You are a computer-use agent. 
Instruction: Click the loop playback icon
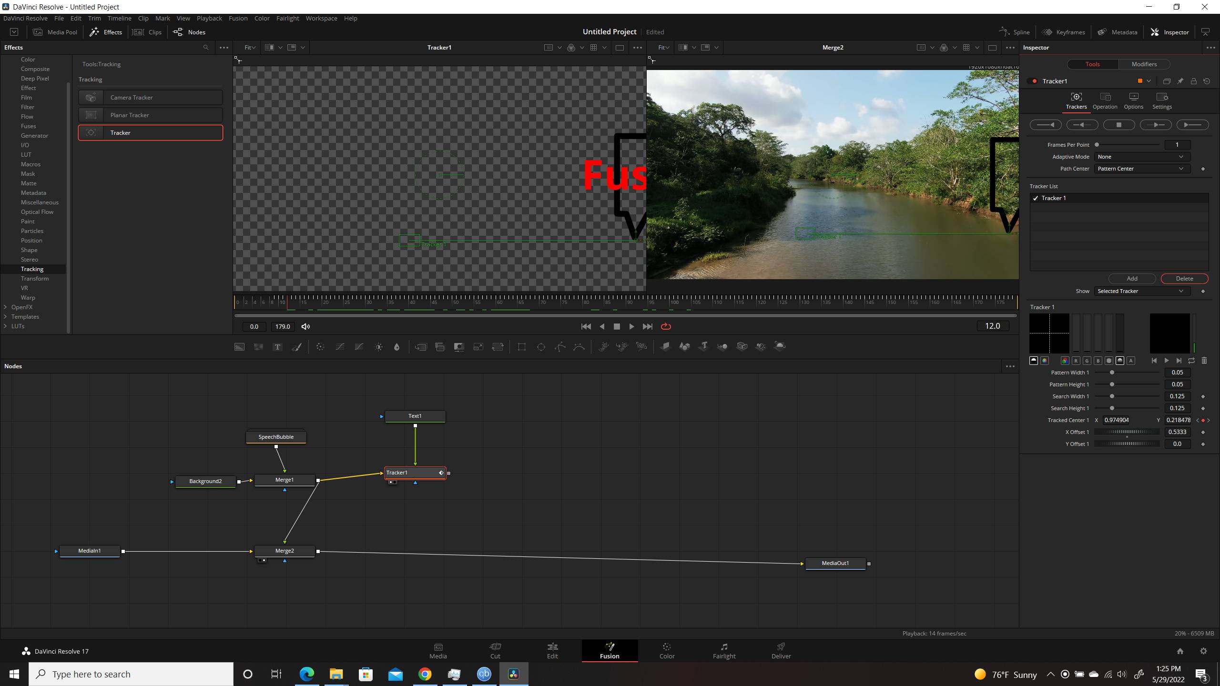pyautogui.click(x=665, y=327)
